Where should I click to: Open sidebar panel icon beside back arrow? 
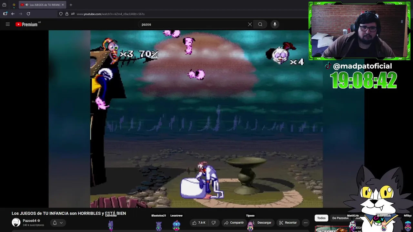coord(5,14)
